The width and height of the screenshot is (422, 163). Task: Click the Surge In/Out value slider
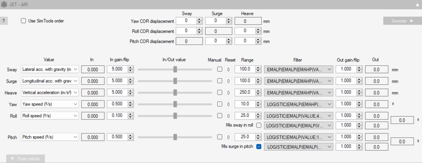175,81
